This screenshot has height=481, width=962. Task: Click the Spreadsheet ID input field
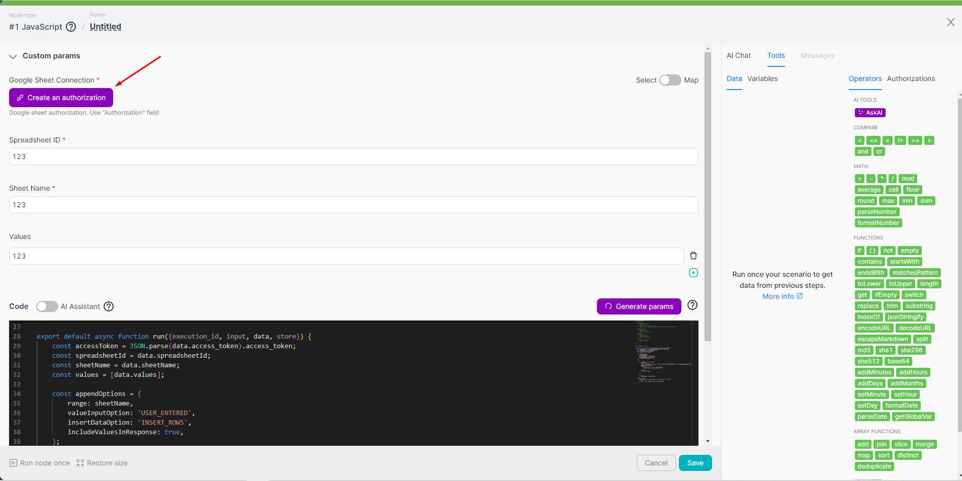(x=353, y=156)
